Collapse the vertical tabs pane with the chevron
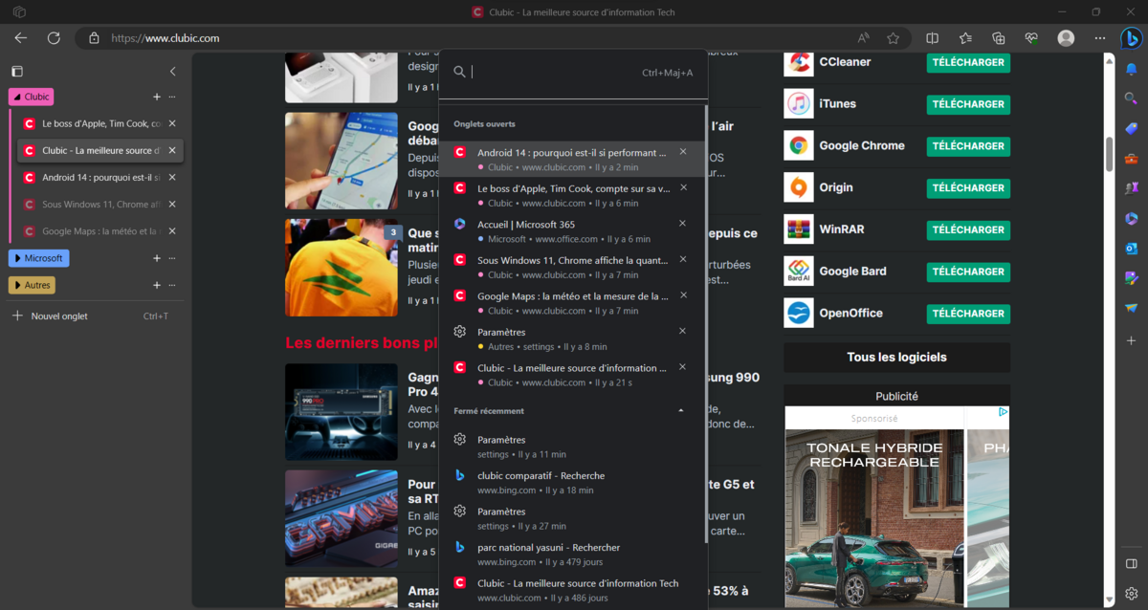The image size is (1148, 610). (173, 71)
